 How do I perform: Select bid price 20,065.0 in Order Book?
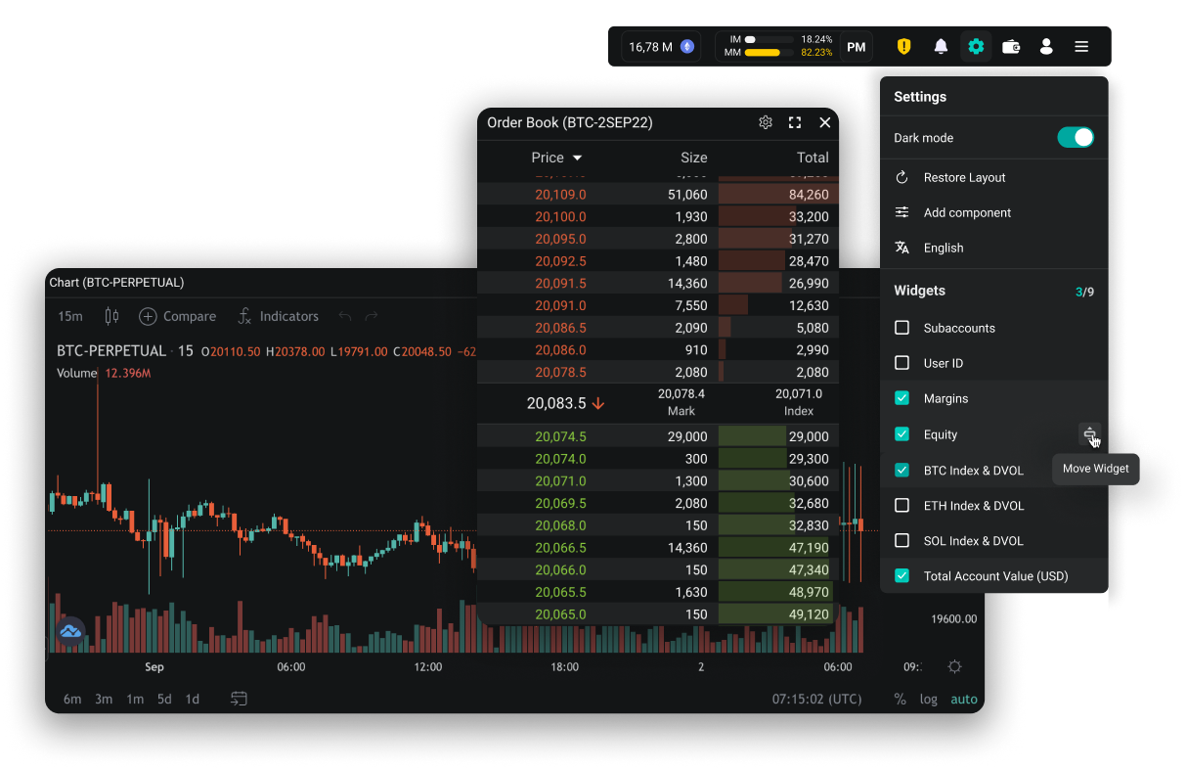(560, 614)
